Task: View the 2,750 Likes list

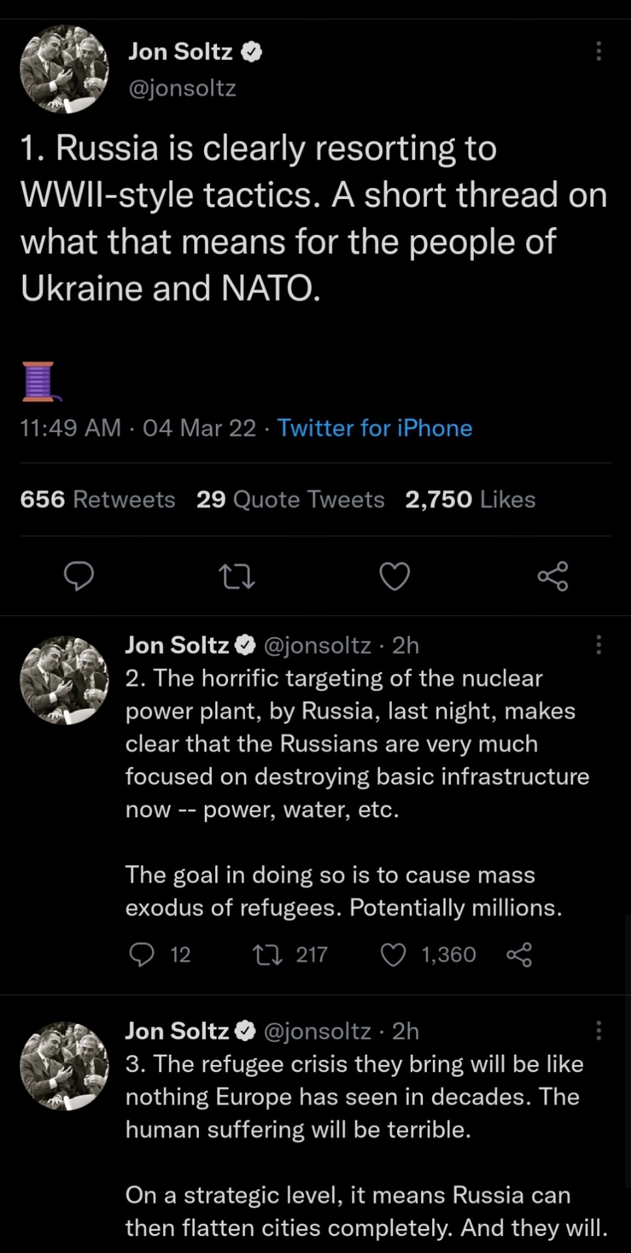Action: (x=470, y=499)
